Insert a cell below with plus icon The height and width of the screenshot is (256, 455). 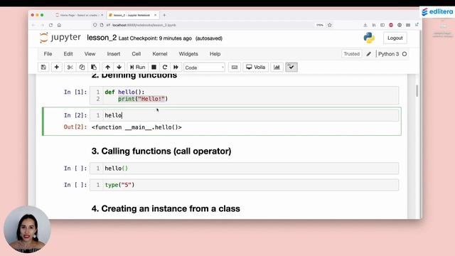pos(57,68)
